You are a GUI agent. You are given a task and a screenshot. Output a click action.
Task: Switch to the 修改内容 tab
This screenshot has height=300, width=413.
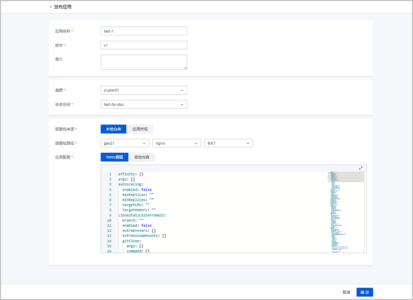pos(142,157)
